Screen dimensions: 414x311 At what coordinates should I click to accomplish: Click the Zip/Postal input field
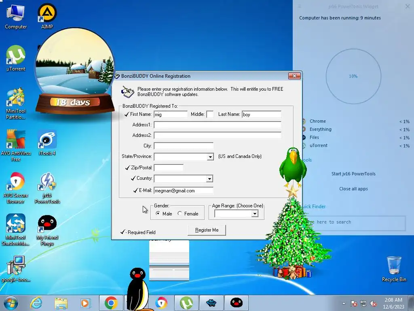[169, 168]
